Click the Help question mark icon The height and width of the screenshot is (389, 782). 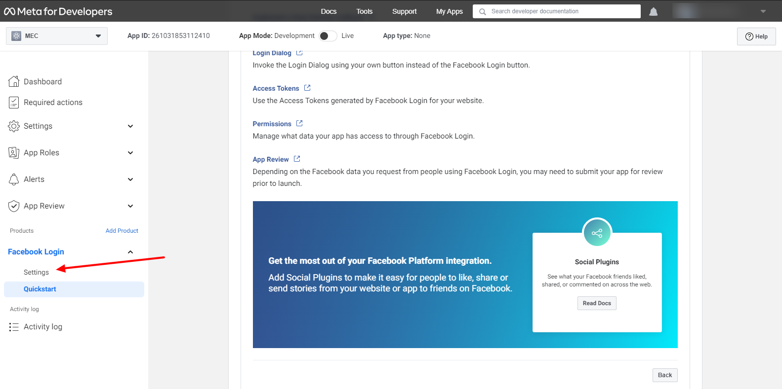[749, 36]
